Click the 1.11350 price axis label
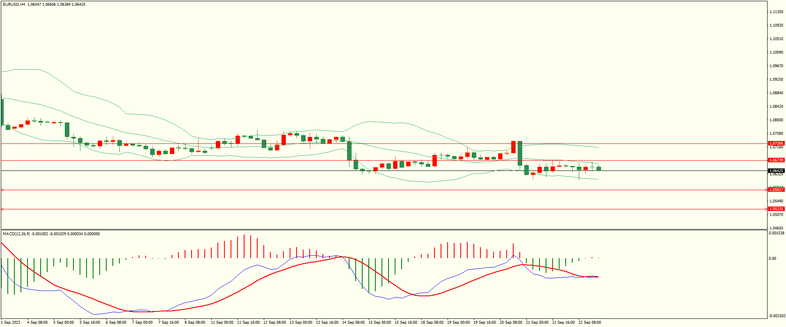Image resolution: width=786 pixels, height=327 pixels. click(x=777, y=12)
